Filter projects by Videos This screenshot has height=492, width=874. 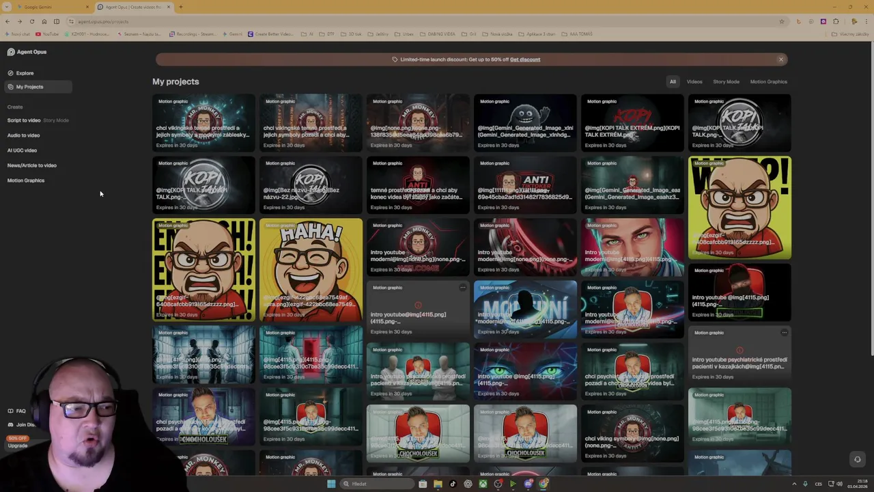point(694,82)
